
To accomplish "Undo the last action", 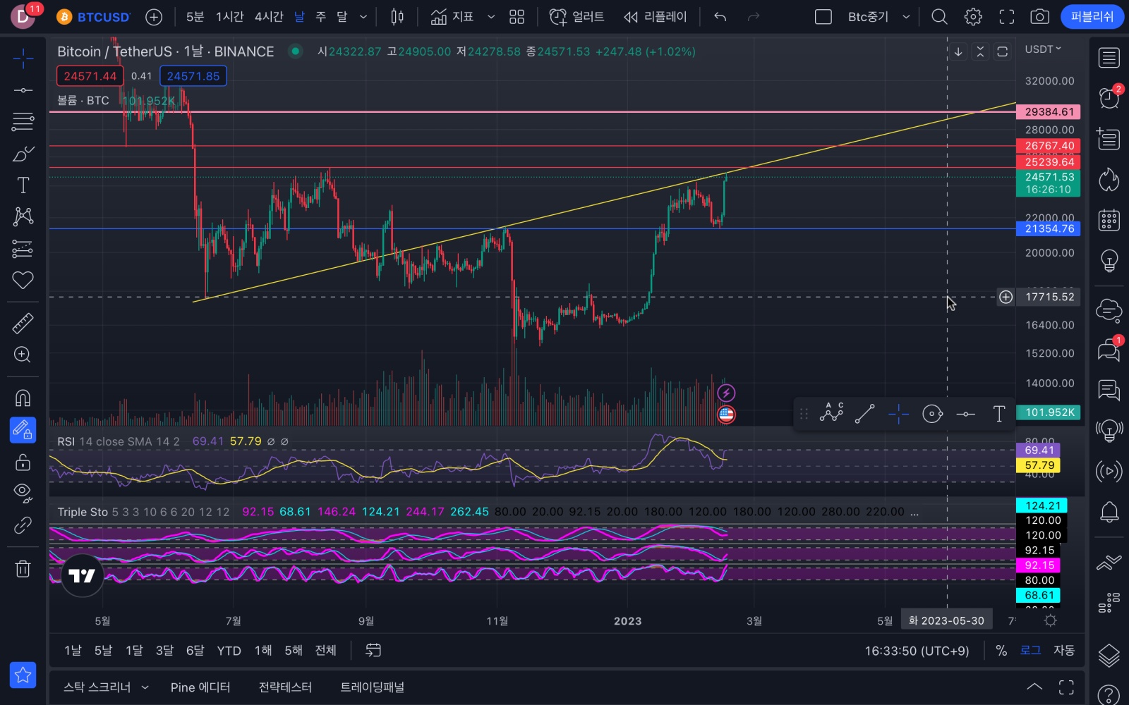I will [720, 17].
